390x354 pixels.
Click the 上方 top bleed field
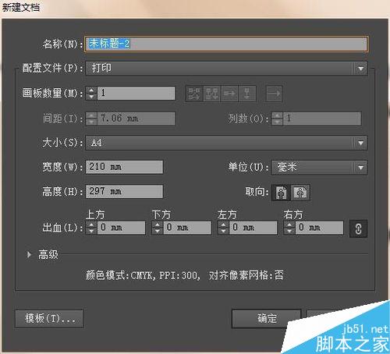point(121,228)
